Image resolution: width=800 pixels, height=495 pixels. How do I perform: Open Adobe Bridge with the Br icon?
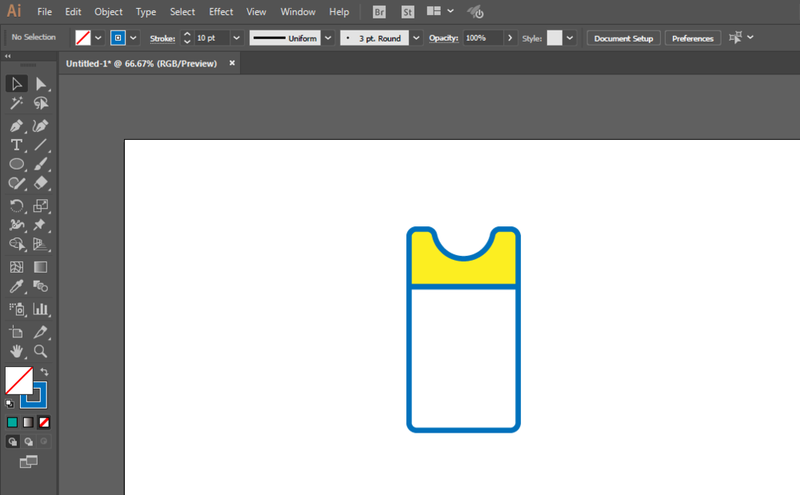[379, 12]
